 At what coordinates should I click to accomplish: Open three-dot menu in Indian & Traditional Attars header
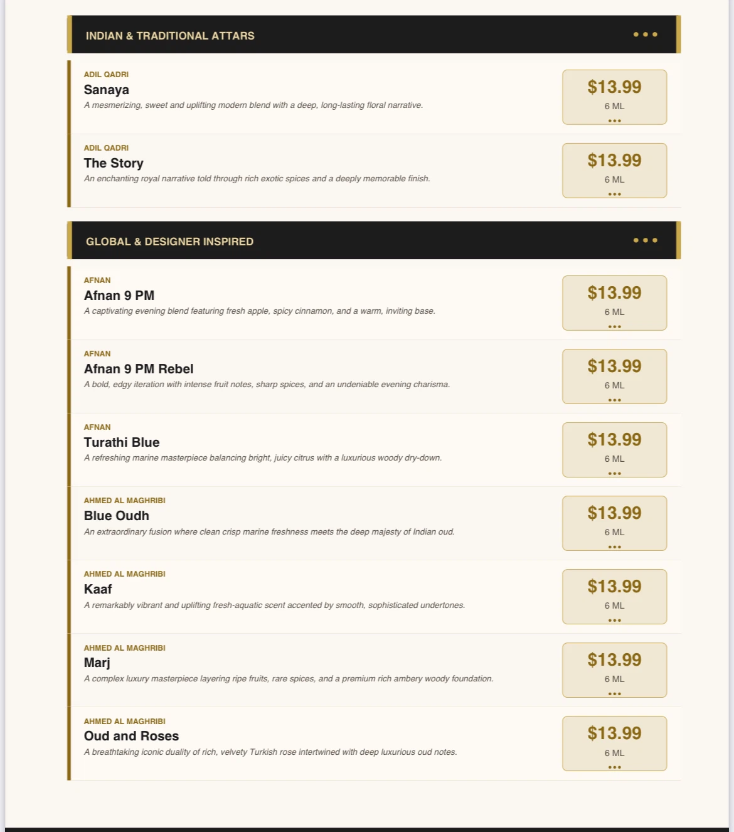point(646,35)
